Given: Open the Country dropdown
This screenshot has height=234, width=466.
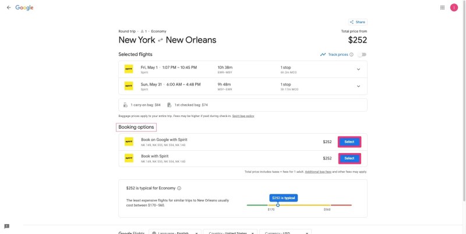Looking at the screenshot, I should 230,232.
